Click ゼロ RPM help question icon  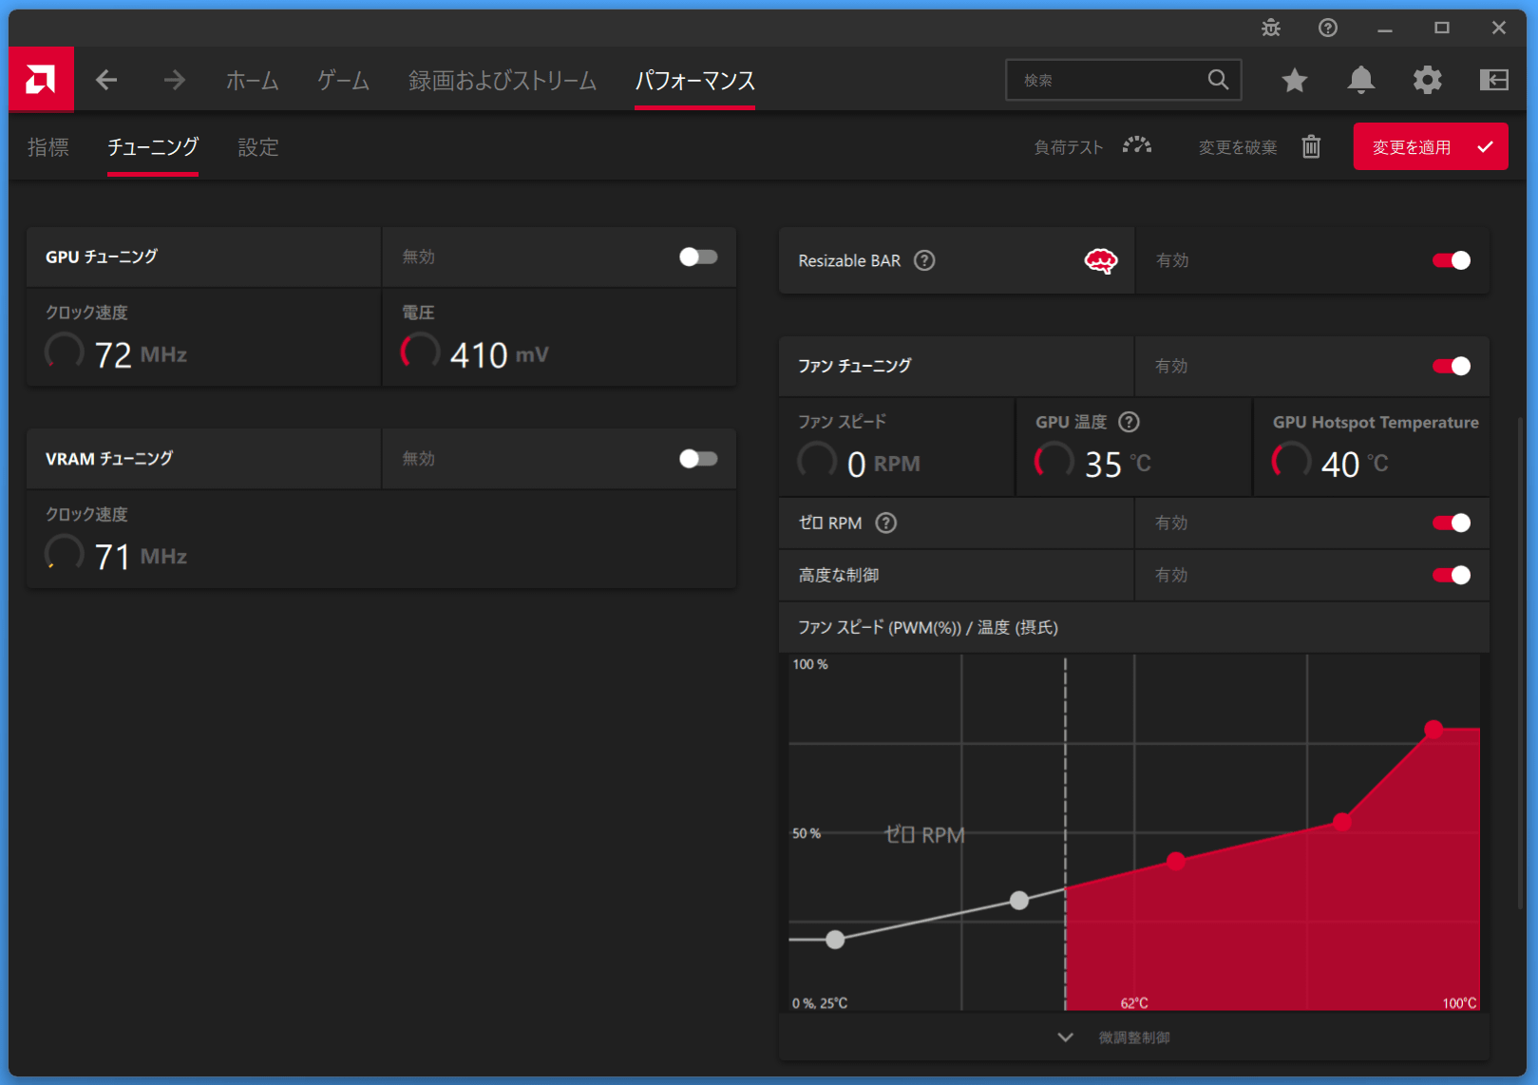[885, 523]
